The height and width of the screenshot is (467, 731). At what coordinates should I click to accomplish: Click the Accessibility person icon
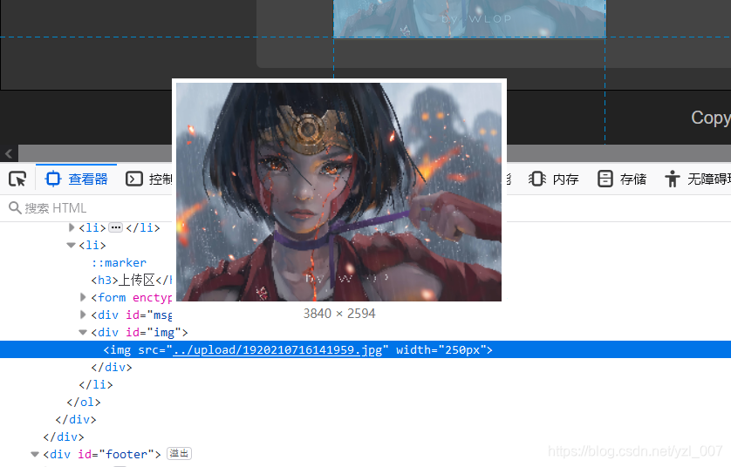(x=673, y=179)
